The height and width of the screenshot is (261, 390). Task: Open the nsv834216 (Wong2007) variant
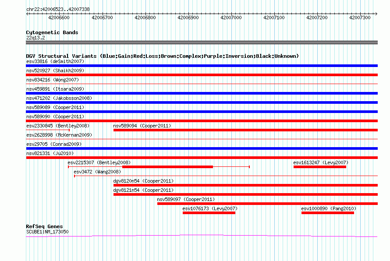[x=202, y=84]
